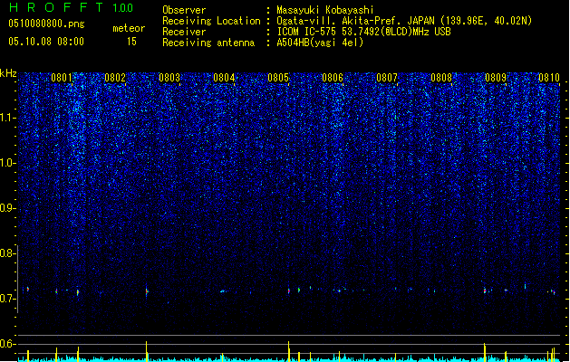Select the file name 0510080800.png
The image size is (570, 362).
[x=46, y=24]
